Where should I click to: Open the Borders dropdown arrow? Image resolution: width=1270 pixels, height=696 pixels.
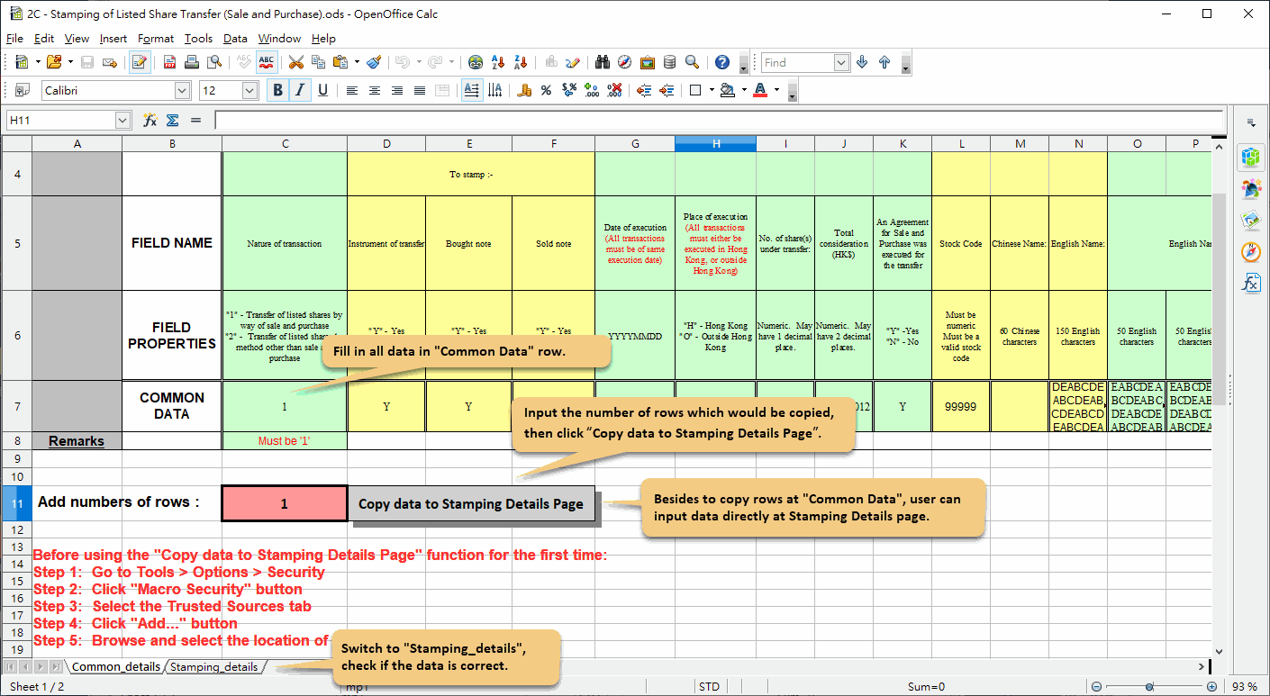pos(712,90)
